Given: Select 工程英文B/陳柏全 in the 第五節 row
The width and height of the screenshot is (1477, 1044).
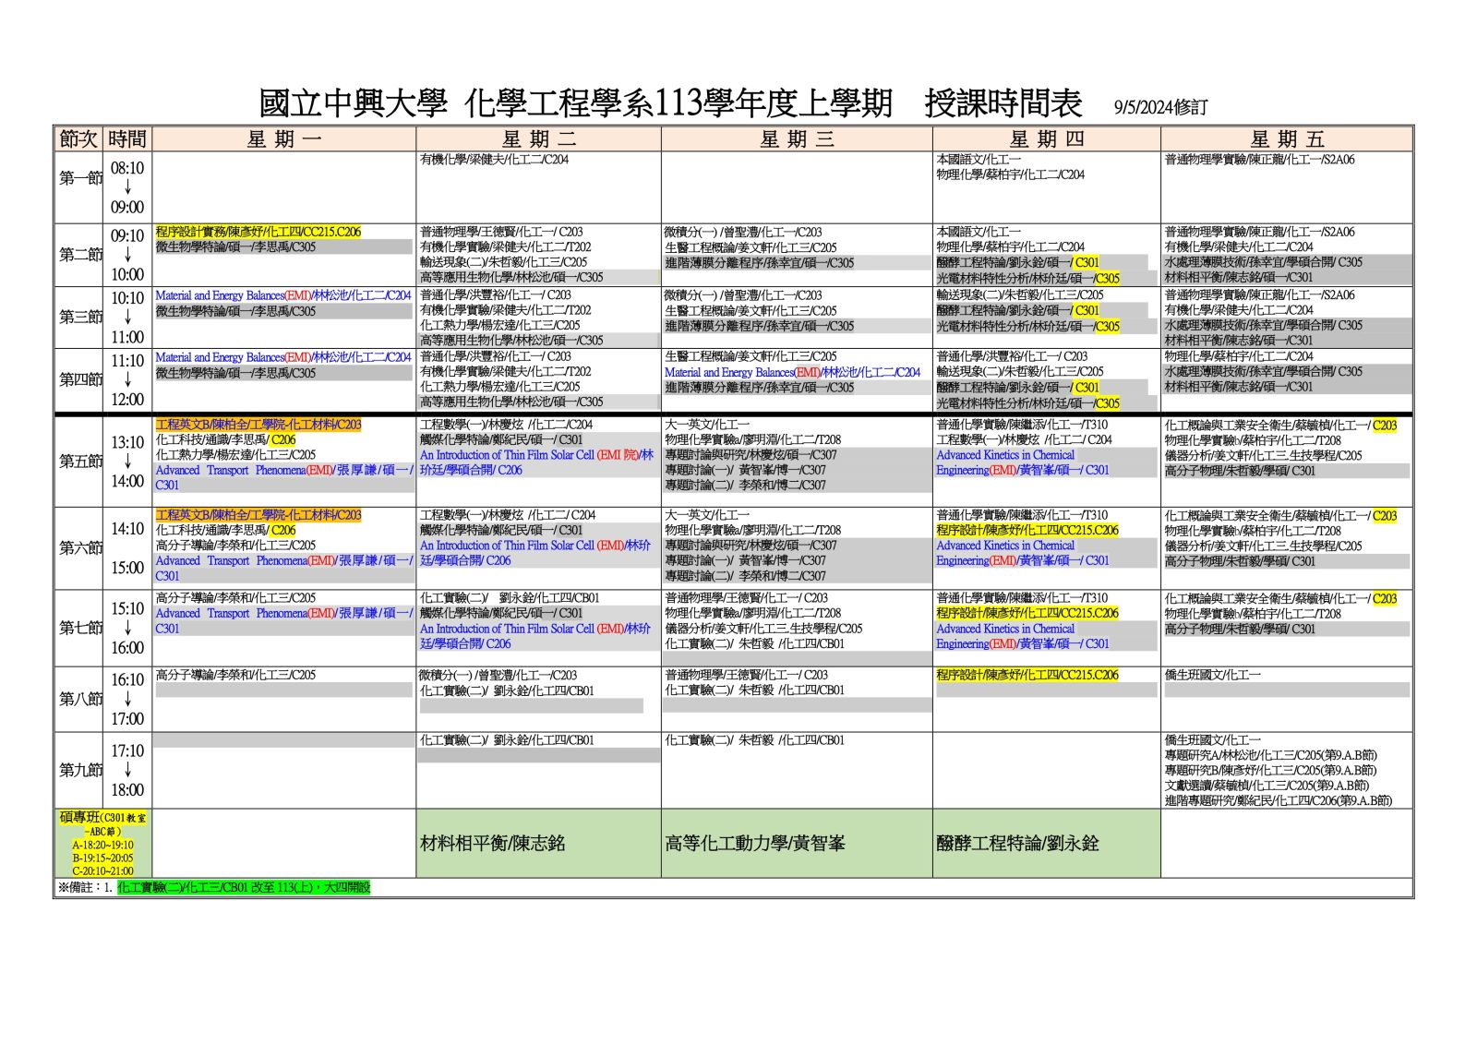Looking at the screenshot, I should click(x=258, y=425).
